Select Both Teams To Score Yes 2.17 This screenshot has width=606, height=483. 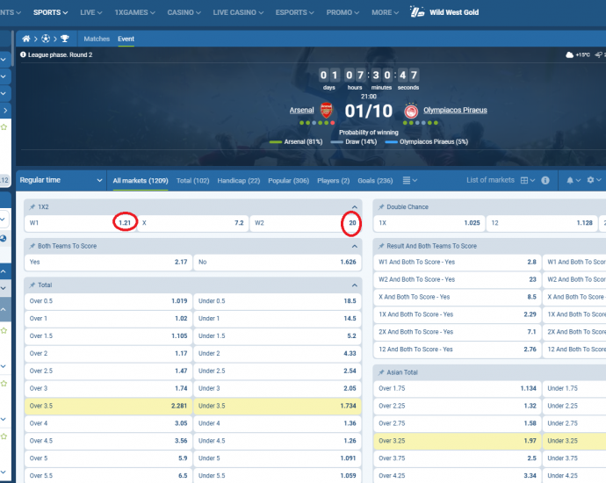[108, 262]
